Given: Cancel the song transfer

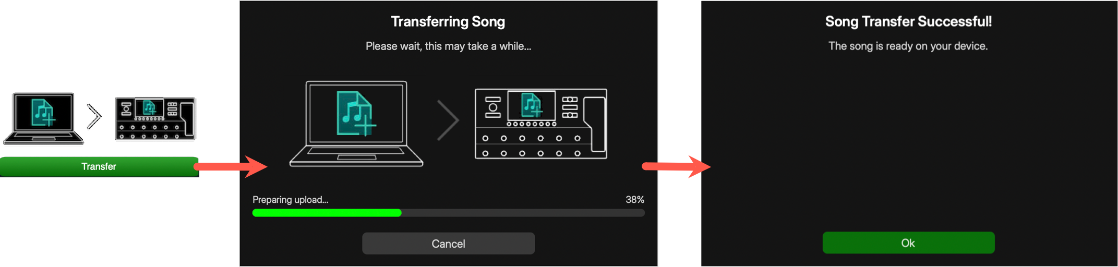Looking at the screenshot, I should [448, 244].
